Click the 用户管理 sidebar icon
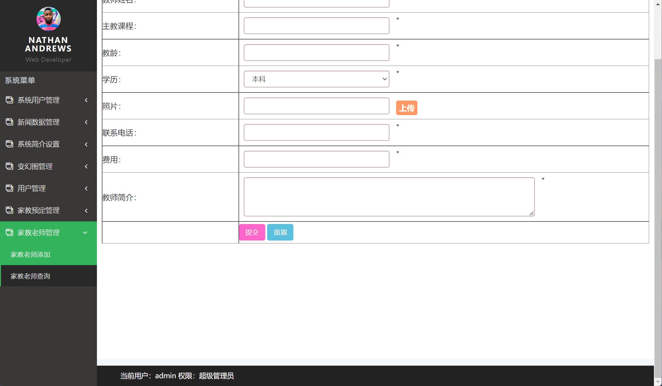The image size is (662, 386). pos(9,188)
